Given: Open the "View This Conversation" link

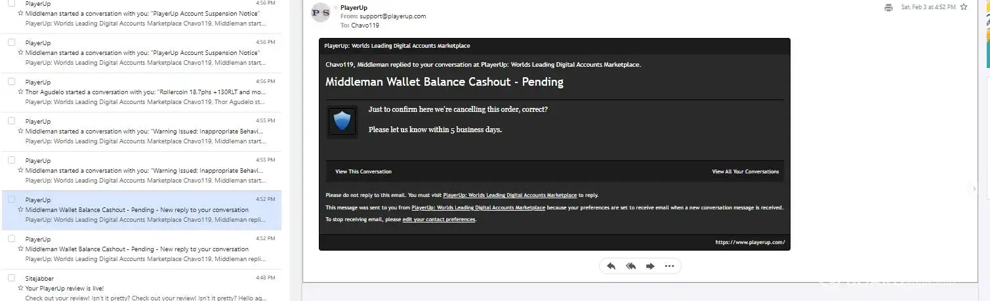Looking at the screenshot, I should coord(363,171).
